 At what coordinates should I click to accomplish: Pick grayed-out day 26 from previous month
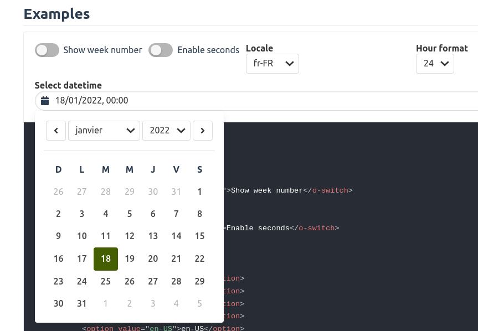click(58, 192)
